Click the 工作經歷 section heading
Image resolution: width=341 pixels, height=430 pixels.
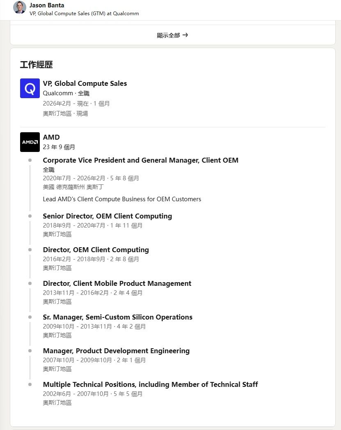36,64
